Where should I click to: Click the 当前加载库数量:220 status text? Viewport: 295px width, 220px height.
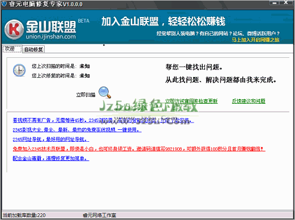(24, 215)
